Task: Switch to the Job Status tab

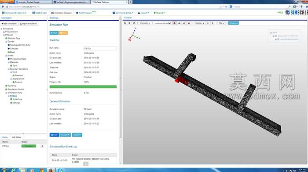Action: [x=17, y=137]
